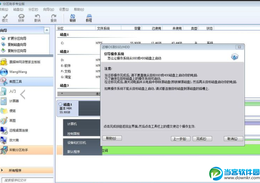This screenshot has height=183, width=260.
Task: Open the 教程 (tutorial) toolbar icon
Action: 89,18
